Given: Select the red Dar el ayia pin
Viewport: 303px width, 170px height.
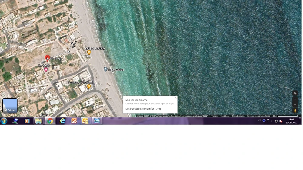Looking at the screenshot, I should [47, 58].
